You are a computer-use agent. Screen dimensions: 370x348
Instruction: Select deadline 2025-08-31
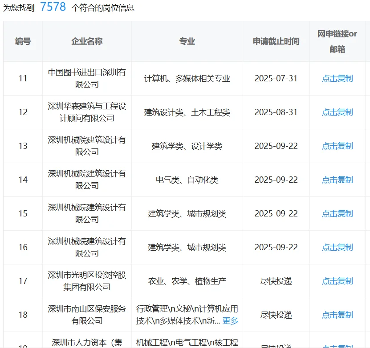tap(276, 112)
